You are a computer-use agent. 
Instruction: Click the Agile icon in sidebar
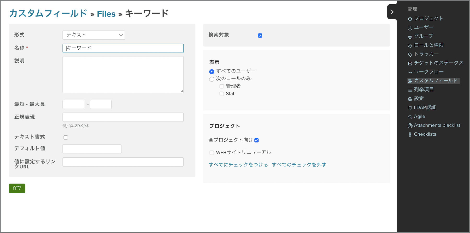tap(410, 117)
